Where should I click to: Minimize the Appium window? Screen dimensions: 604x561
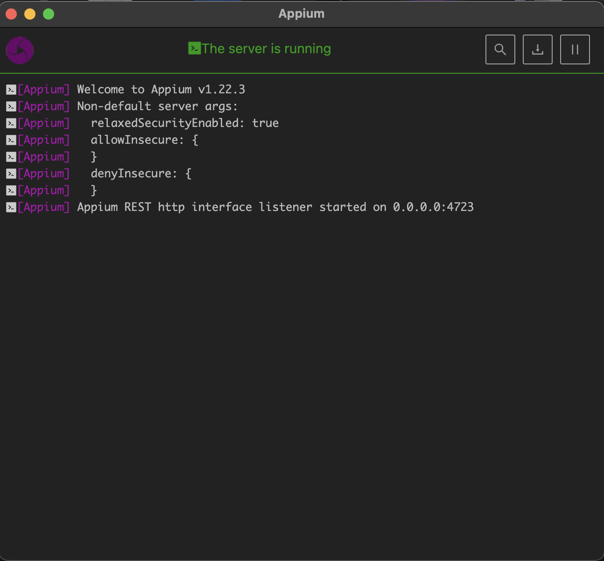click(x=29, y=14)
